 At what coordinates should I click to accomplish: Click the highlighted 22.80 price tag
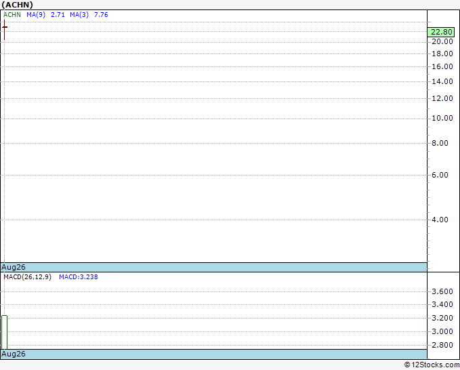(441, 32)
